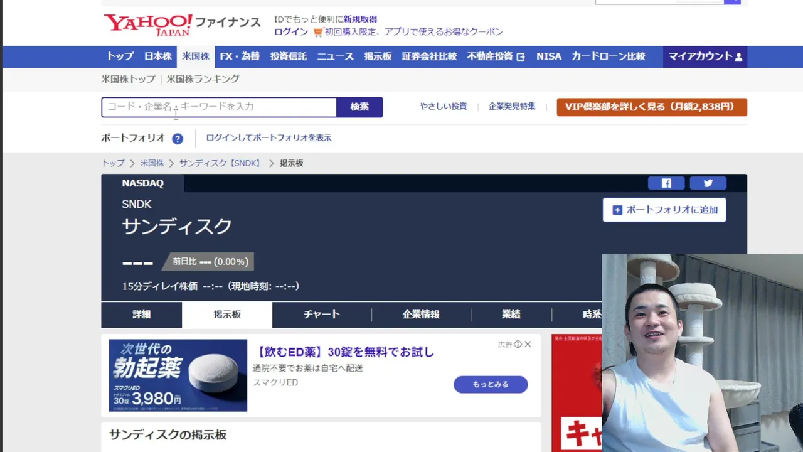Screen dimensions: 803x452
Task: Click the ポートフォリオに追加 button
Action: 664,210
